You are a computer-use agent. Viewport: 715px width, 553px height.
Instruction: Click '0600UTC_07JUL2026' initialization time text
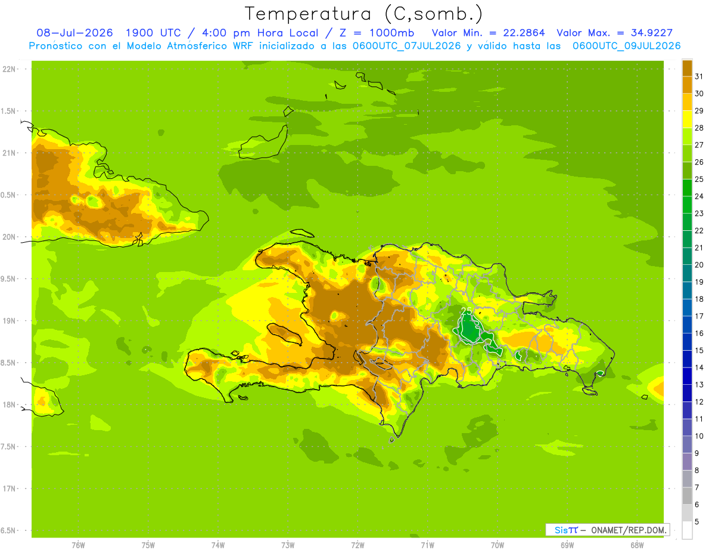(x=406, y=46)
